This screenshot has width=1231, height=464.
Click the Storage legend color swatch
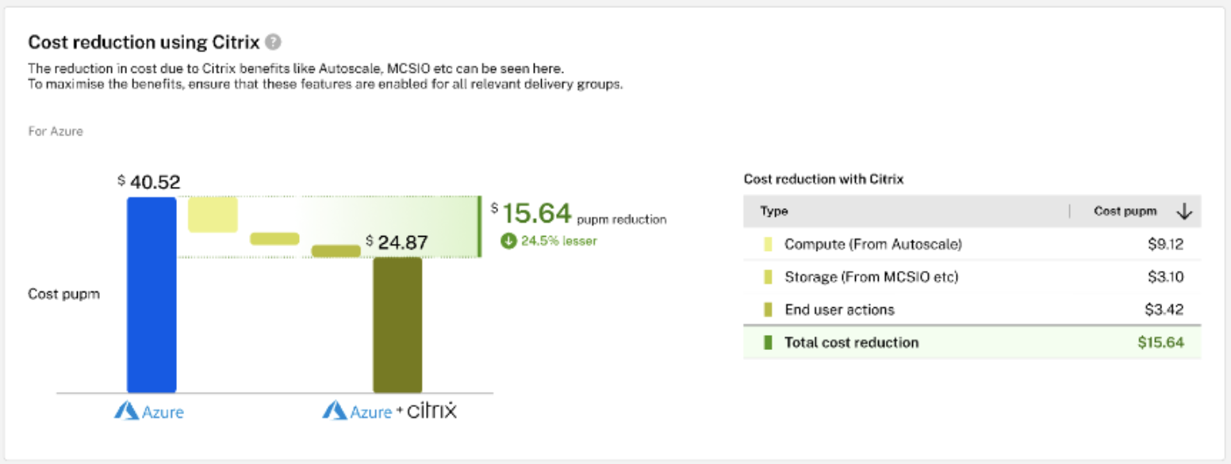click(767, 277)
